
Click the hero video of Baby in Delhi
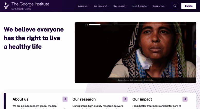click(x=135, y=52)
